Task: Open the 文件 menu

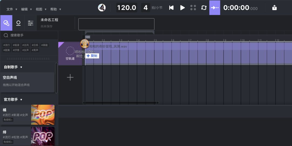Action: coord(12,9)
